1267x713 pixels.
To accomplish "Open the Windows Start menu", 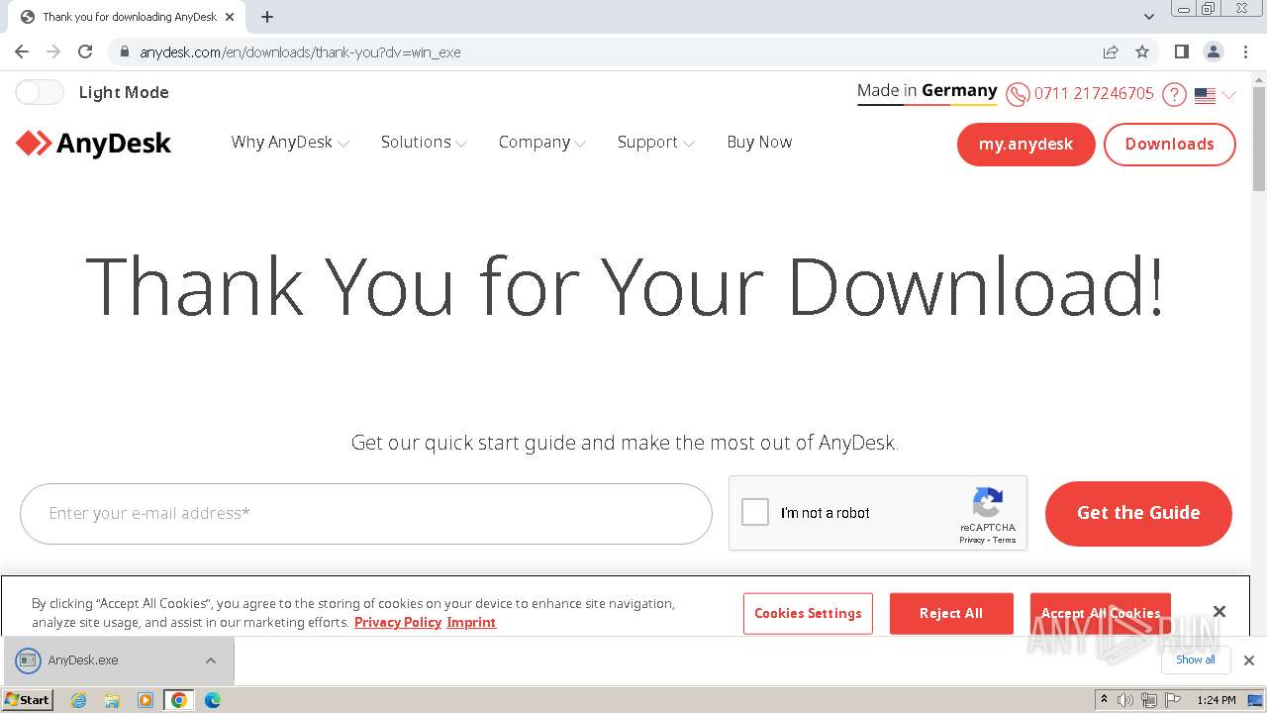I will [x=28, y=700].
